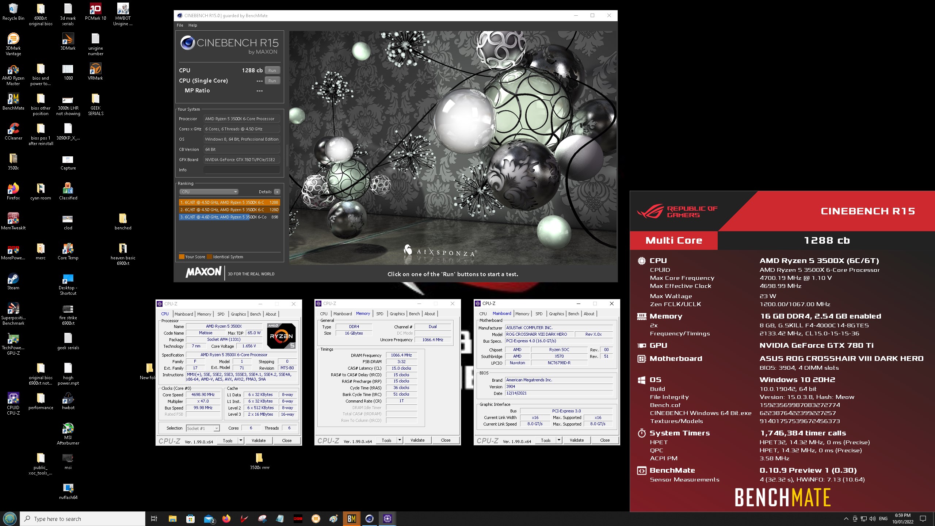
Task: Click the Windows taskbar search box
Action: (x=83, y=519)
